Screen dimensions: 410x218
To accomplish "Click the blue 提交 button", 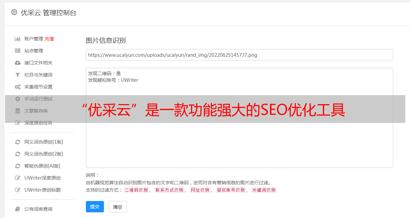I will tap(95, 207).
